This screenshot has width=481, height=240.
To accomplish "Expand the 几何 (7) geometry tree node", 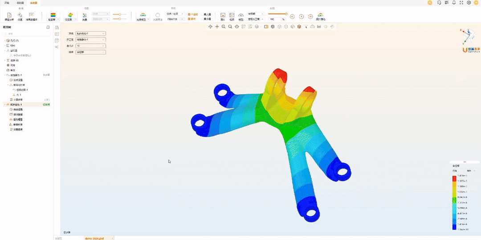I will 4,41.
